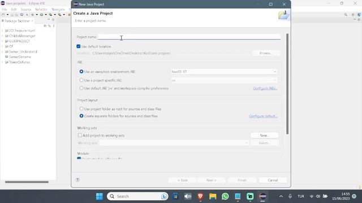Click the Configure JREs link

[x=265, y=89]
